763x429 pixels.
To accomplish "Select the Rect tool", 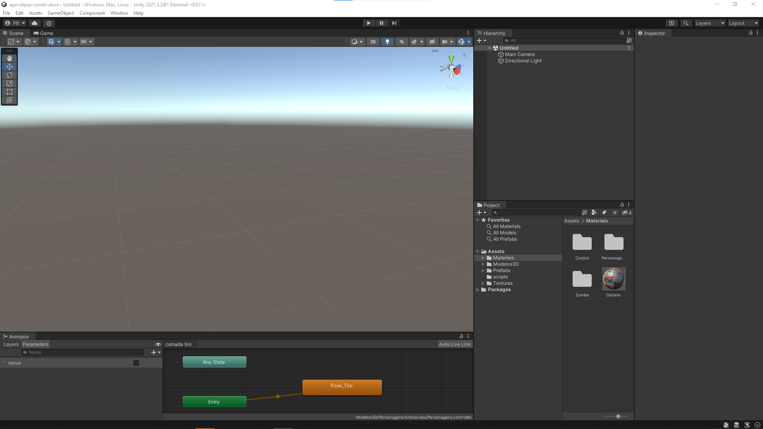I will (x=10, y=92).
